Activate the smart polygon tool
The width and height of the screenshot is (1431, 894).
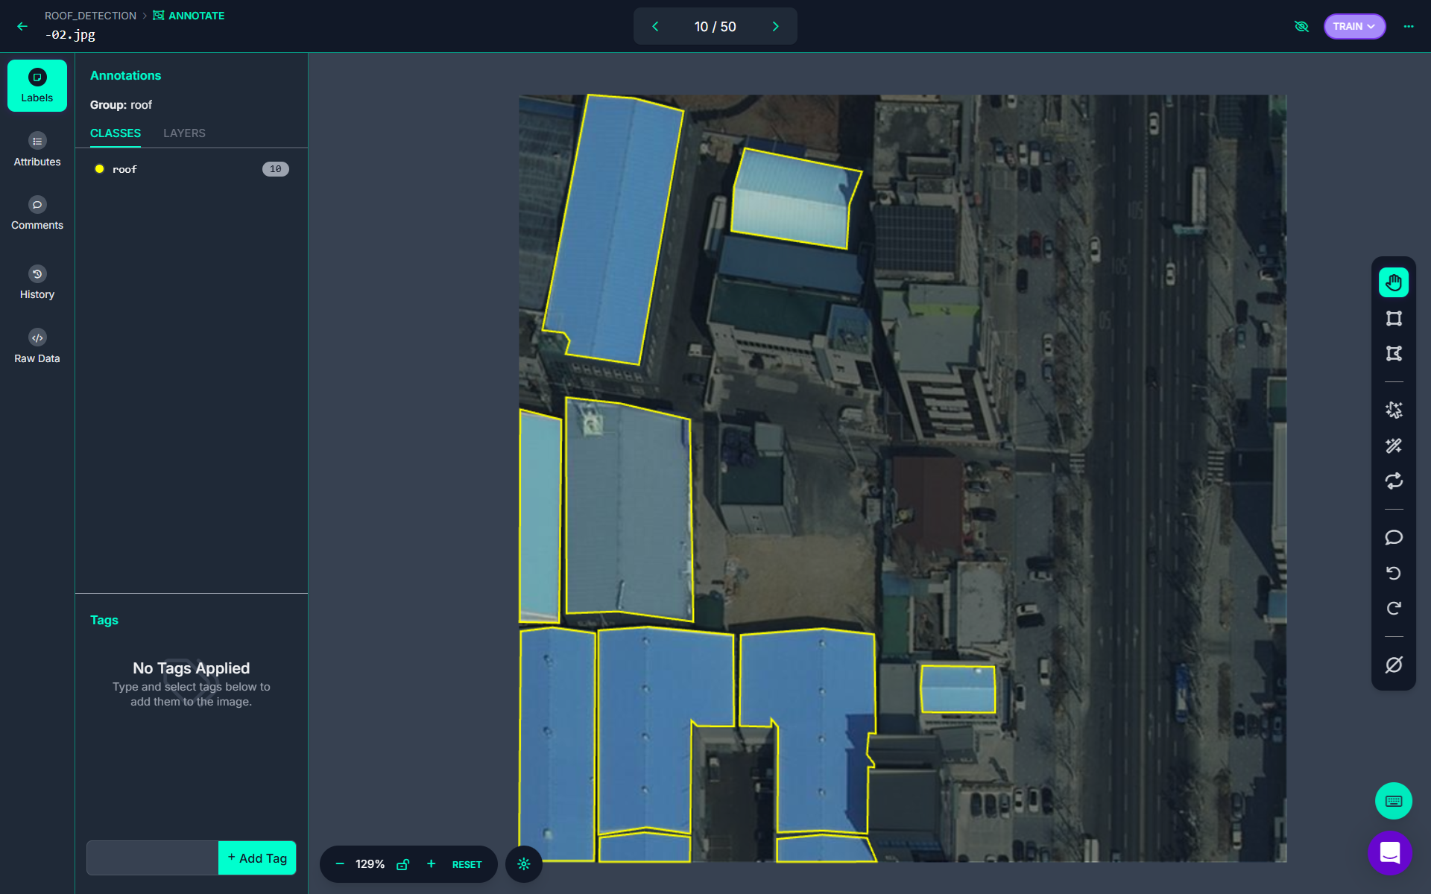click(1393, 410)
